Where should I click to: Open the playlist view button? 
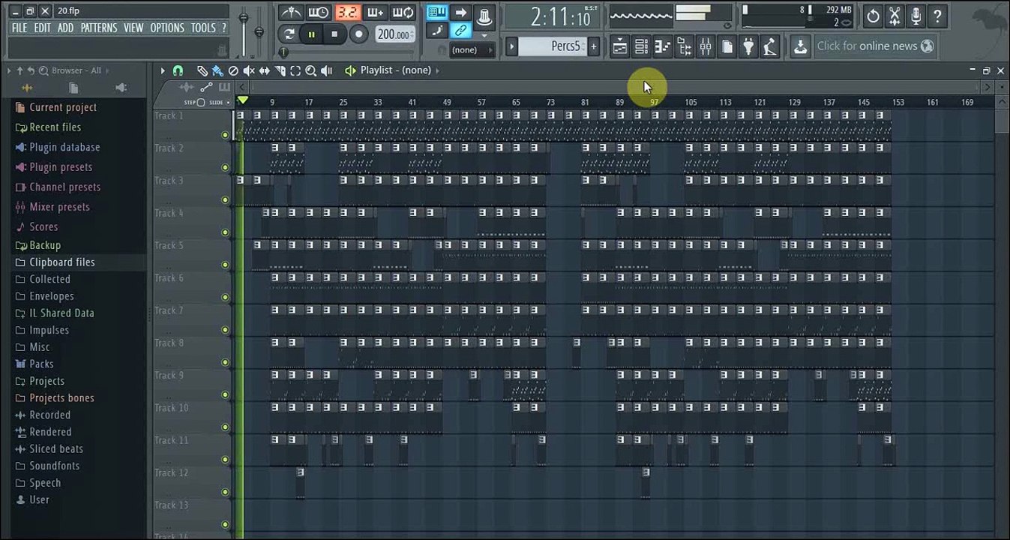619,46
